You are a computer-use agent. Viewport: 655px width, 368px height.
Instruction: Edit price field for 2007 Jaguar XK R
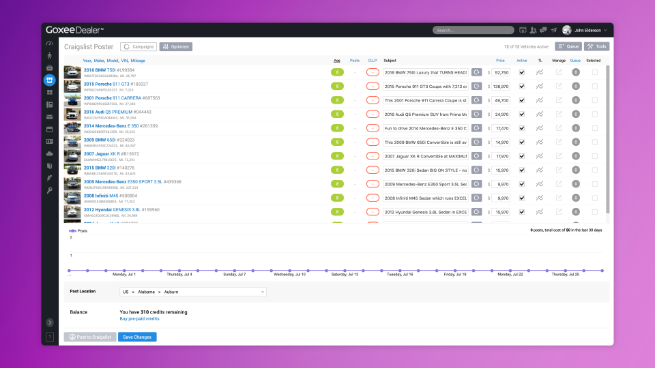[x=500, y=156]
